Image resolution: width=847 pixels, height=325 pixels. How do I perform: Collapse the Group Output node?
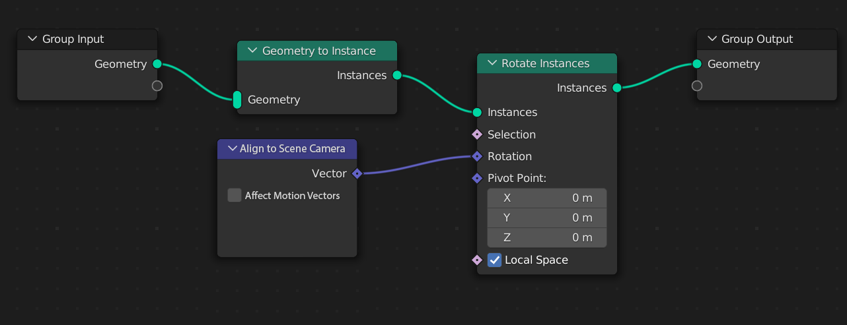click(x=712, y=39)
